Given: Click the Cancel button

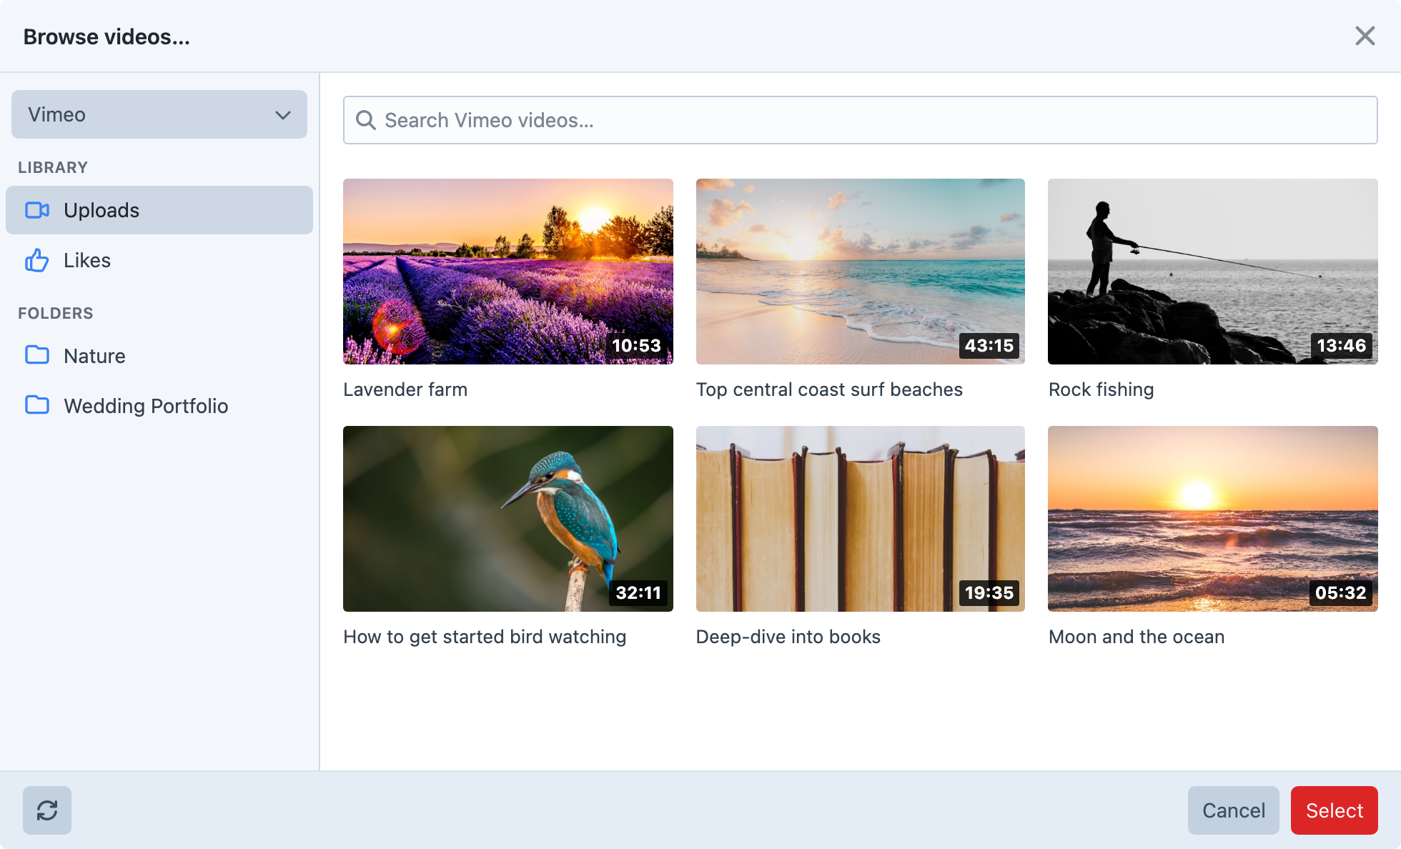Looking at the screenshot, I should pyautogui.click(x=1234, y=810).
